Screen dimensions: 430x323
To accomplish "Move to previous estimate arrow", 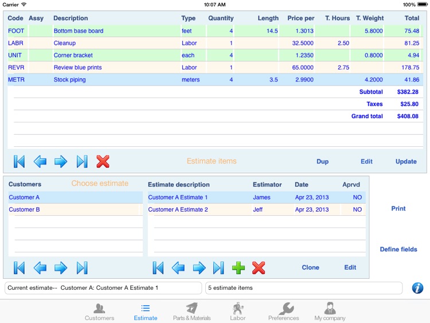I will [x=178, y=267].
